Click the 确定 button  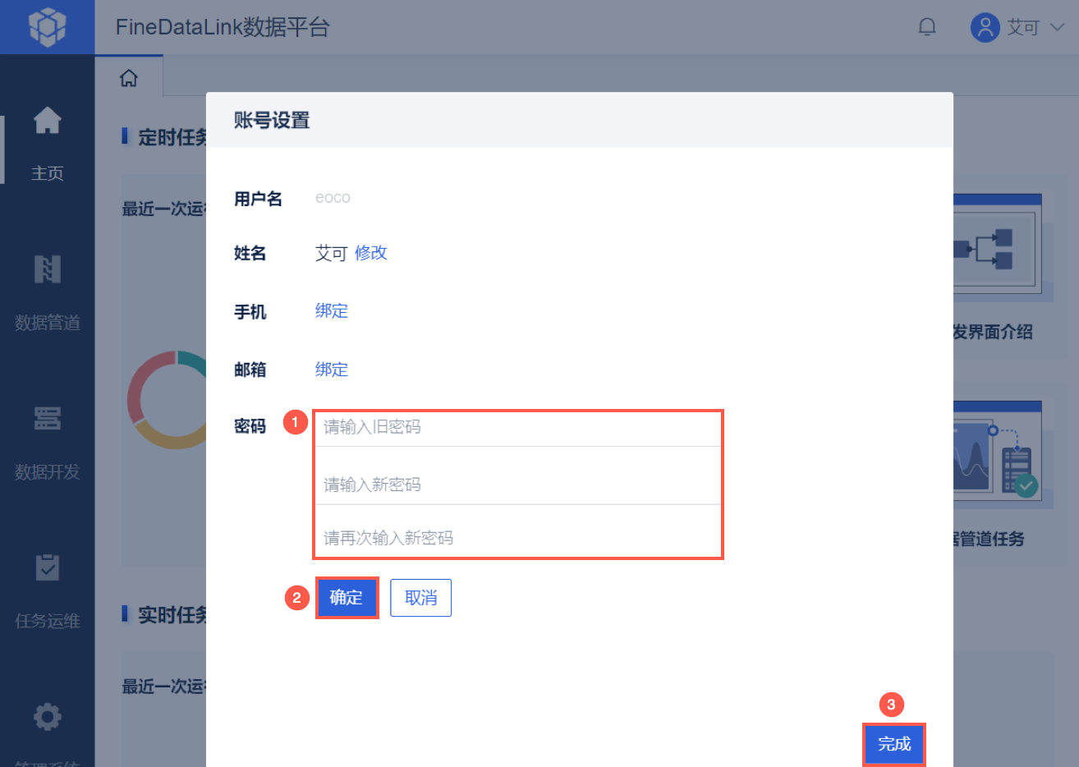pyautogui.click(x=347, y=598)
